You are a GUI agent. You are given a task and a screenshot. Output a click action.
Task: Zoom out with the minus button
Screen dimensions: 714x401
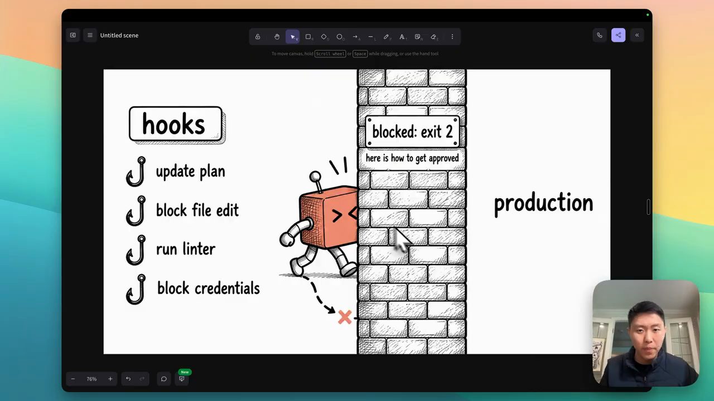pos(73,379)
